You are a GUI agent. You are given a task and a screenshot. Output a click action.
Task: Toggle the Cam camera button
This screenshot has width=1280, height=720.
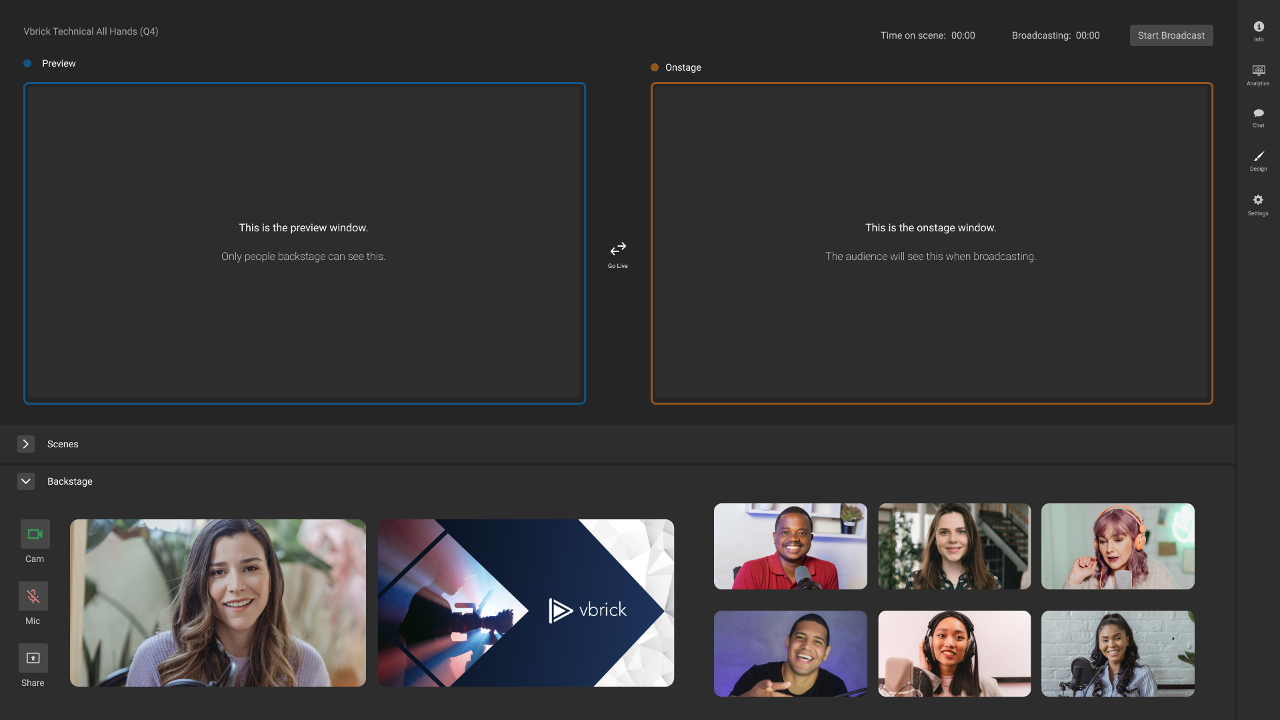[x=35, y=534]
